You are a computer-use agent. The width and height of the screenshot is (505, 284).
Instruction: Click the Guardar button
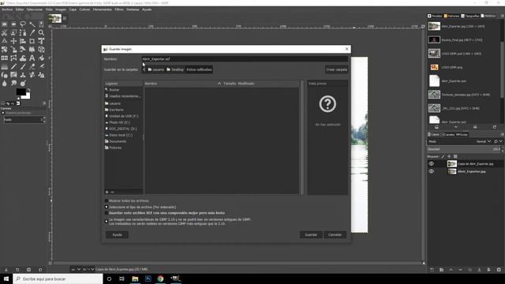pyautogui.click(x=311, y=235)
